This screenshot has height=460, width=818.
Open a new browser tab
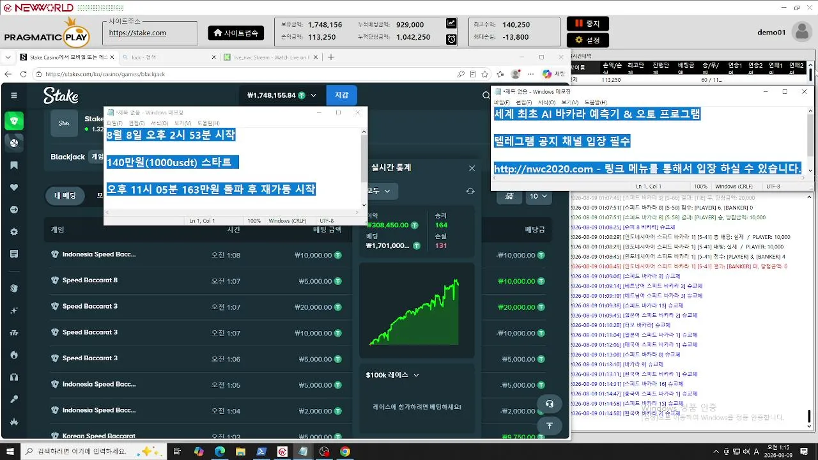tap(331, 57)
